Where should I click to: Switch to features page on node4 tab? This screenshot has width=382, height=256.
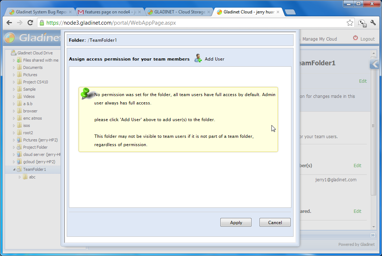109,12
